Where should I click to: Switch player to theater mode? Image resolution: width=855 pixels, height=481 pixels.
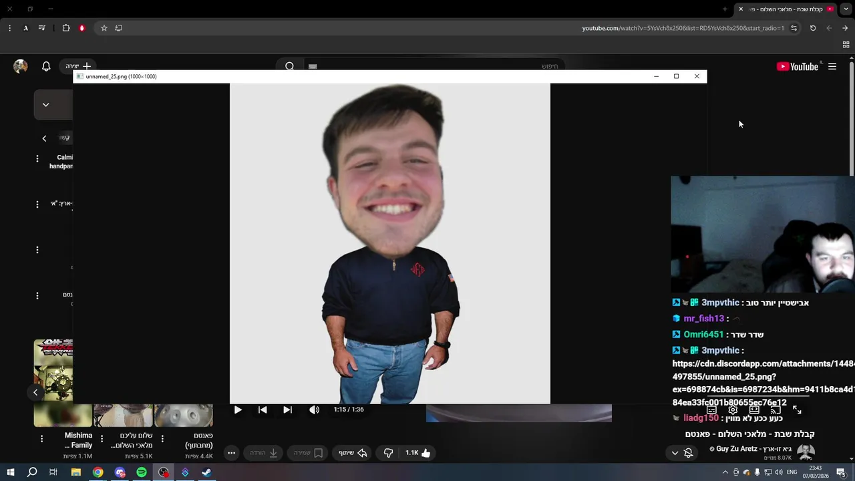(x=754, y=410)
